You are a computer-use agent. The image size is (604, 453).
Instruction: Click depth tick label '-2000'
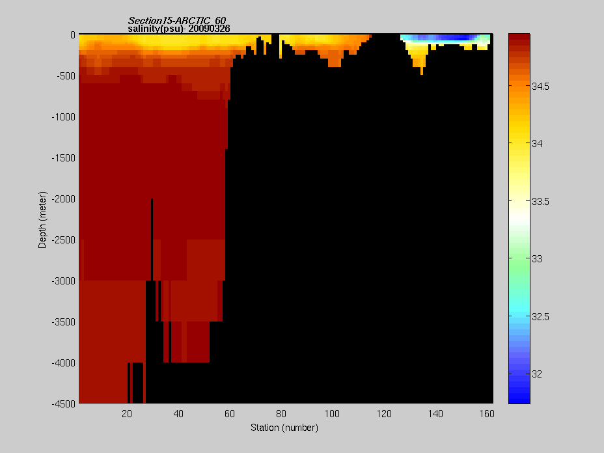click(64, 199)
